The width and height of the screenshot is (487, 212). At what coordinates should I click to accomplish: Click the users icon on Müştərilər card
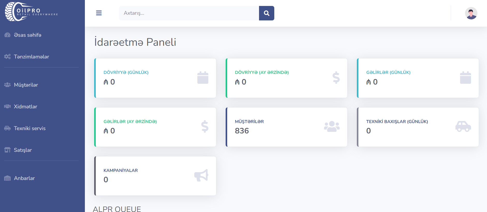pos(332,126)
